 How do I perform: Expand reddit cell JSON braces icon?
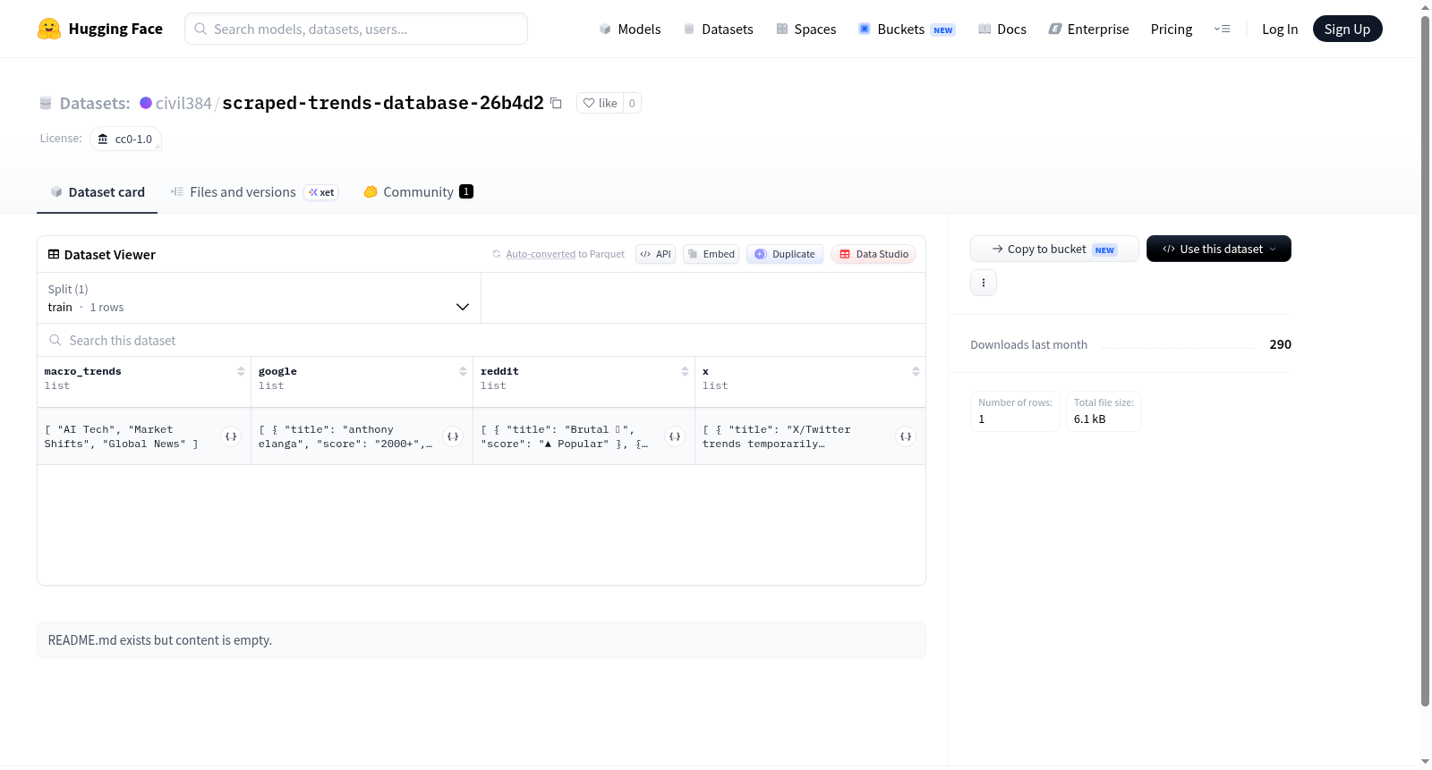pyautogui.click(x=675, y=436)
